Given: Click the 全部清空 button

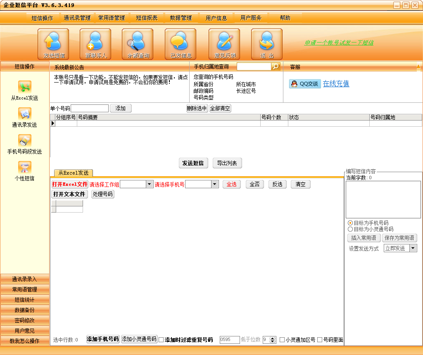Looking at the screenshot, I should click(x=220, y=109).
